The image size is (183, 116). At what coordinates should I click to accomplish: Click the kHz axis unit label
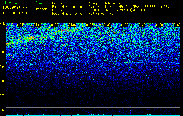click(x=3, y=23)
